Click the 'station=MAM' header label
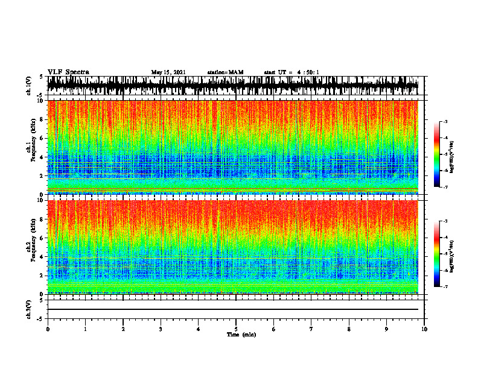478x369 pixels. click(x=225, y=72)
